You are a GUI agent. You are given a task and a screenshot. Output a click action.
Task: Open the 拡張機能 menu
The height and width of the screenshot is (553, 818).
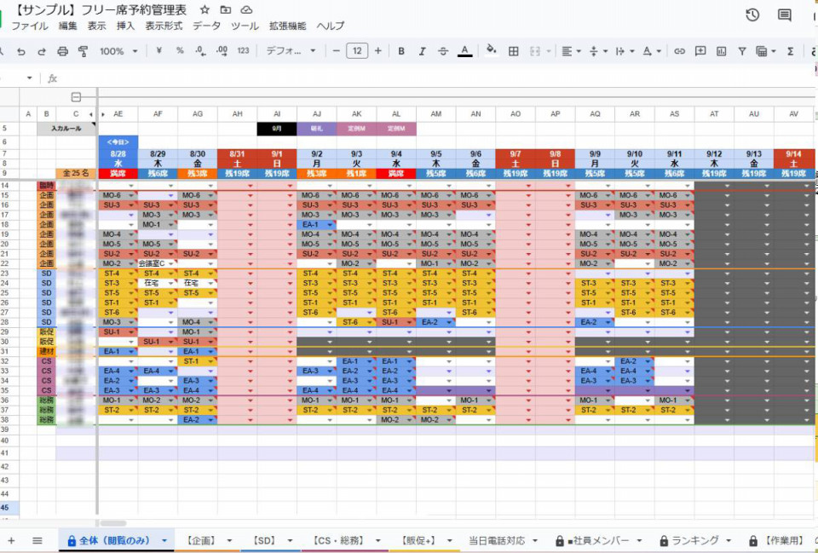point(287,26)
